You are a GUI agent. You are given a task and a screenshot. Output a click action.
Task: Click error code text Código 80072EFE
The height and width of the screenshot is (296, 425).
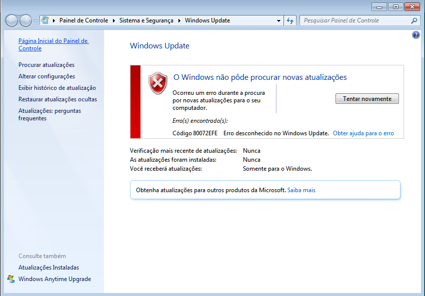point(195,133)
